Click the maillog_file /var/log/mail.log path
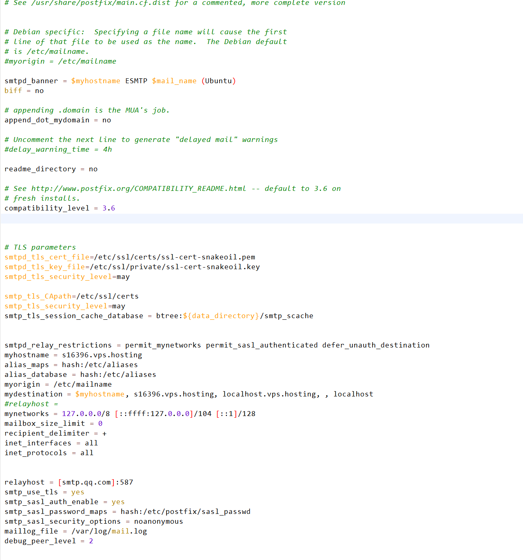 [109, 531]
